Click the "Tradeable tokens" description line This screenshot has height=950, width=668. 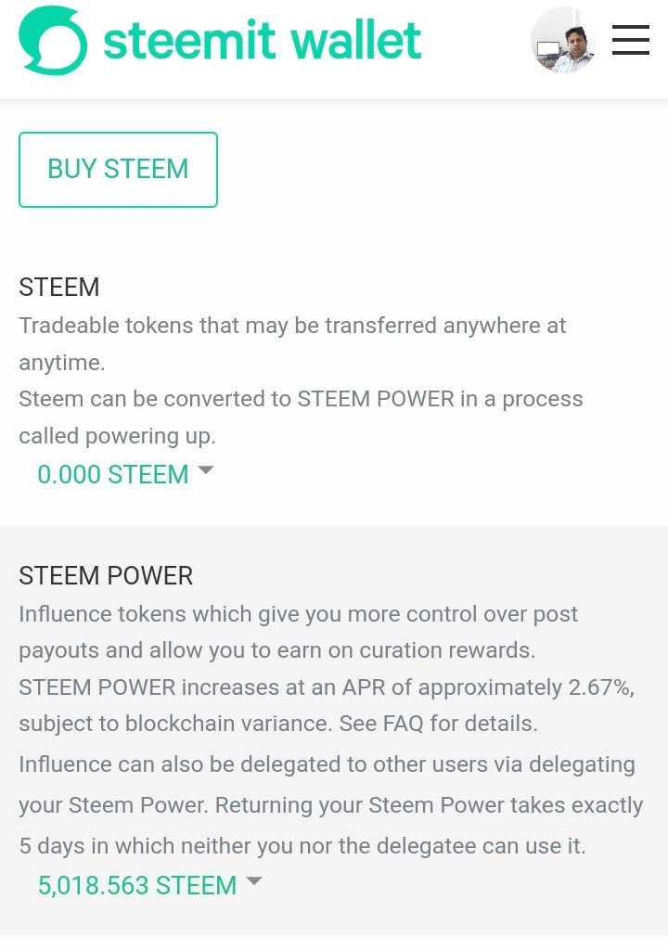[x=292, y=326]
